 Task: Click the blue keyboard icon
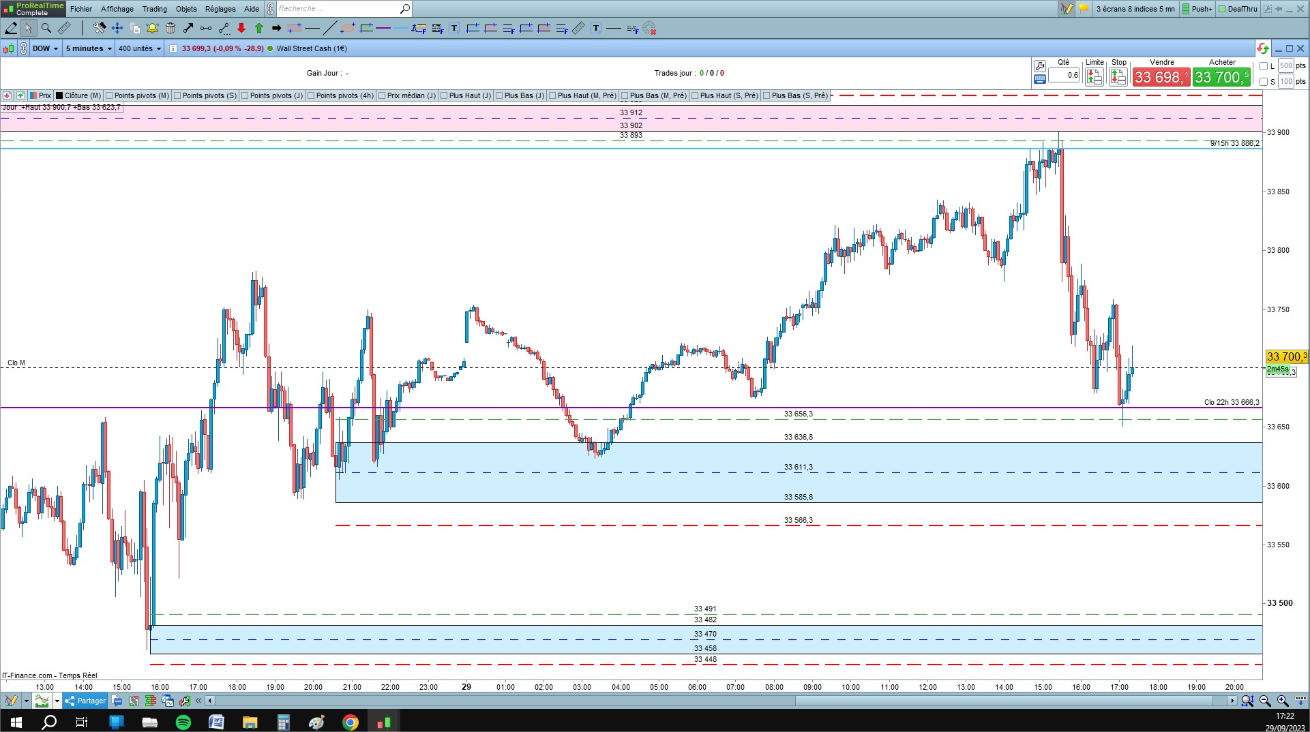click(1040, 79)
